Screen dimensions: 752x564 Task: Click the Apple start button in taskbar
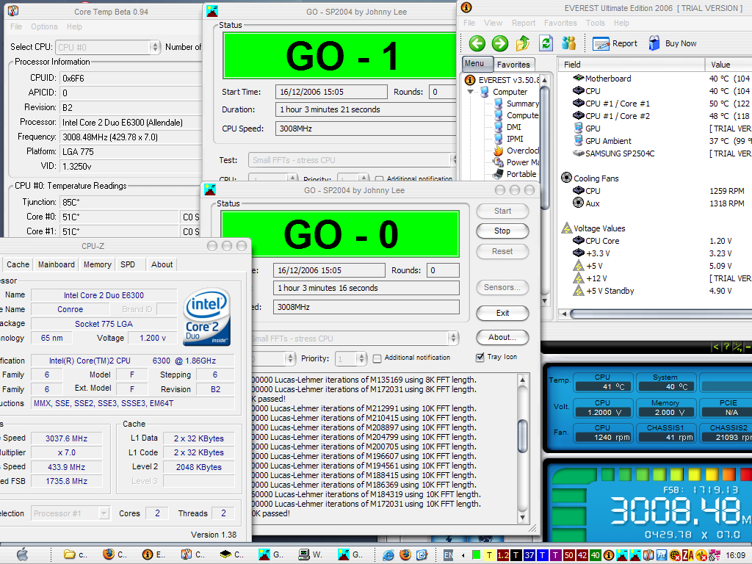coord(22,555)
